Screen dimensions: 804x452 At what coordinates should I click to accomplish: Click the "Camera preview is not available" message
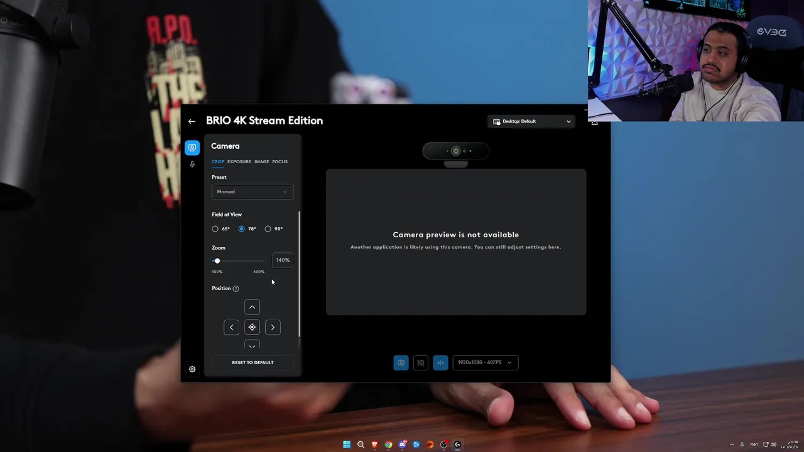click(456, 235)
